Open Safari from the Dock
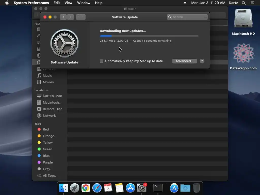 (x=97, y=188)
